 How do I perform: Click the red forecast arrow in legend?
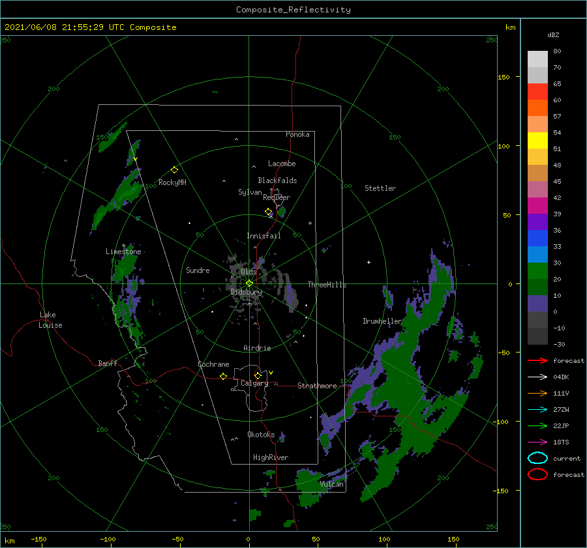pyautogui.click(x=537, y=360)
